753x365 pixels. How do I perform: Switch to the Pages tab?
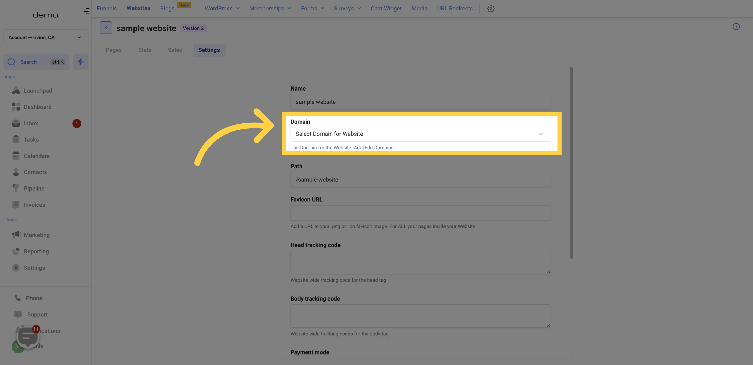point(114,50)
